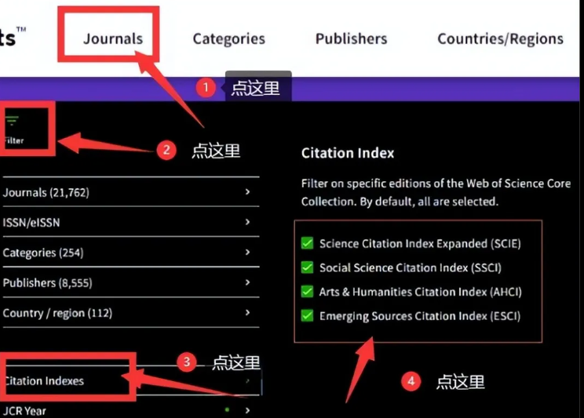This screenshot has height=418, width=584.
Task: Go to Countries/Regions tab
Action: tap(500, 38)
